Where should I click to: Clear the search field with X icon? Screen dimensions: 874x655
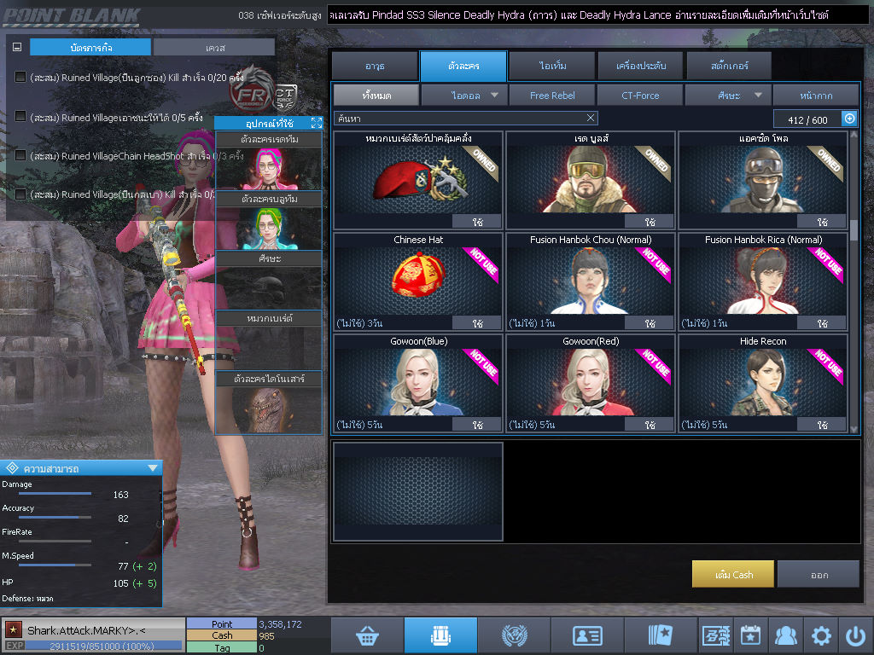tap(591, 118)
